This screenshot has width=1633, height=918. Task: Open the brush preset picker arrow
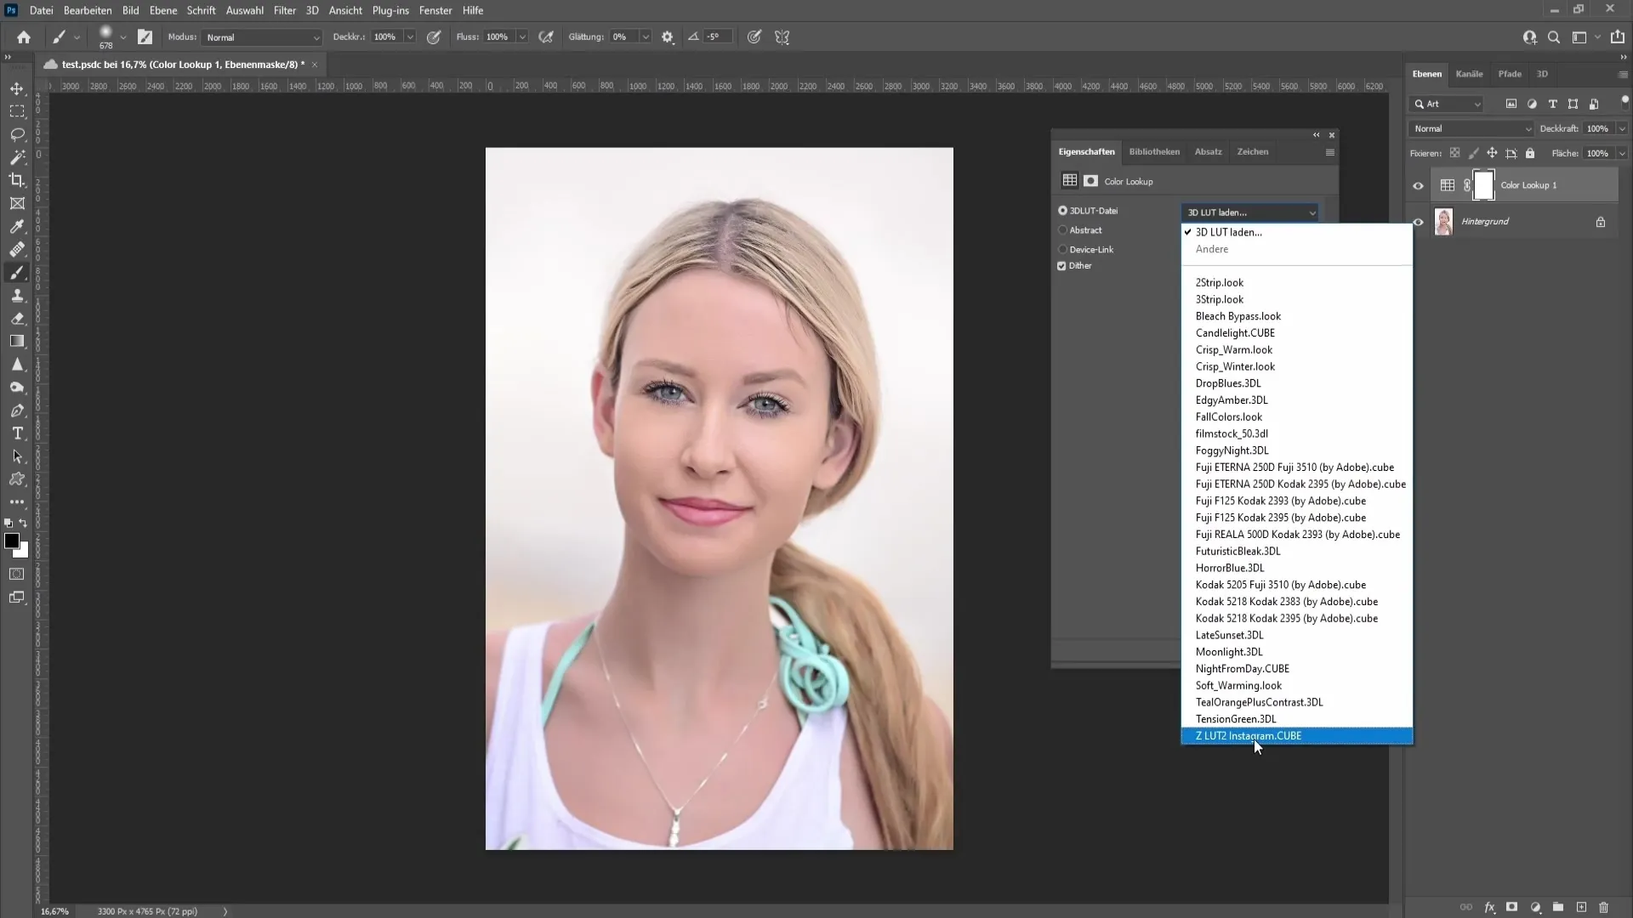pyautogui.click(x=123, y=37)
